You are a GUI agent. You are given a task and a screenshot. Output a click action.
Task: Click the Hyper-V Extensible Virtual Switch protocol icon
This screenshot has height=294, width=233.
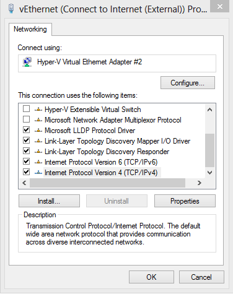[x=38, y=110]
